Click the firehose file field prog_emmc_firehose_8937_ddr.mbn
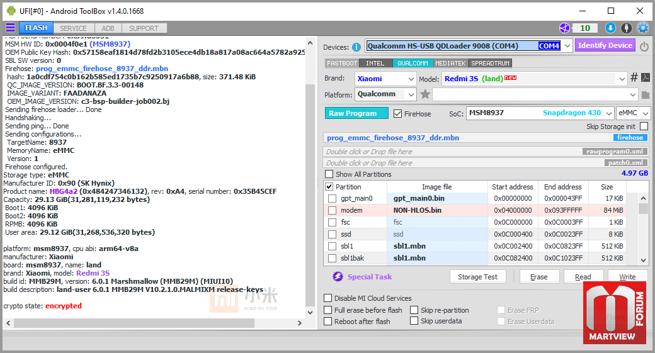655x353 pixels. 486,138
